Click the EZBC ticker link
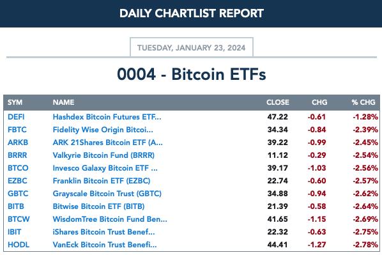 point(17,181)
